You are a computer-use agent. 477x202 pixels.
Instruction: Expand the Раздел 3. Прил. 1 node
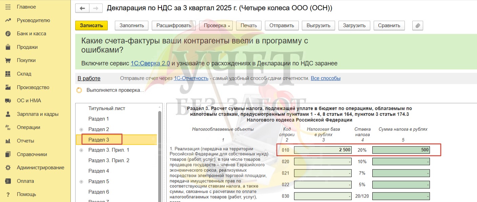[x=81, y=150]
